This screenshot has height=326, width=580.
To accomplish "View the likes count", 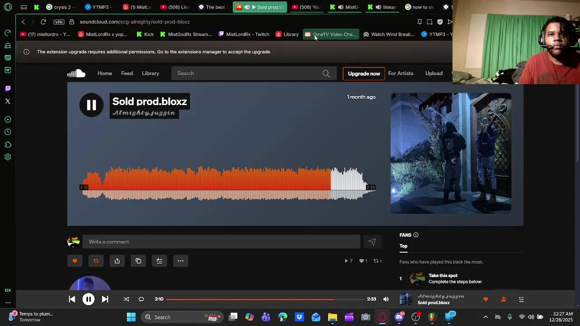I will coord(363,261).
